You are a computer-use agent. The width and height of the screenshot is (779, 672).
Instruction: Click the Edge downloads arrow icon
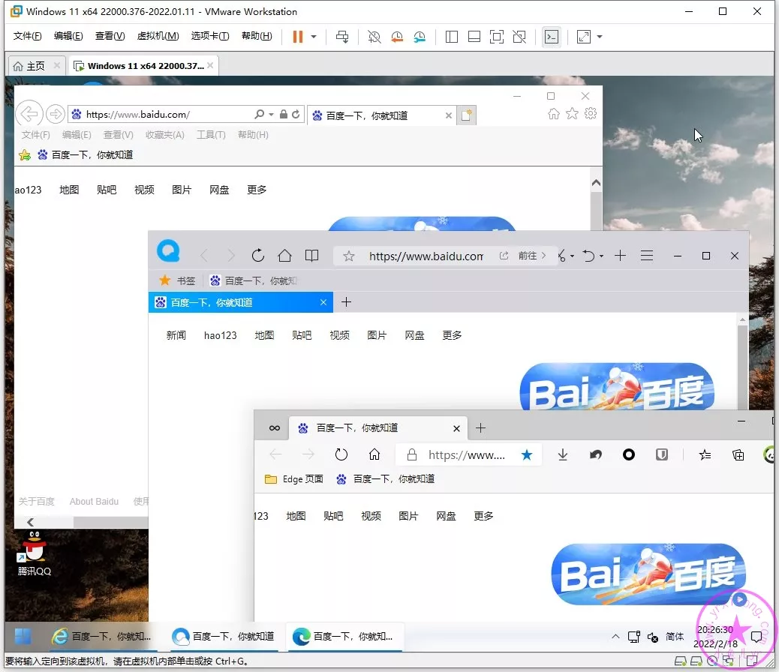563,454
